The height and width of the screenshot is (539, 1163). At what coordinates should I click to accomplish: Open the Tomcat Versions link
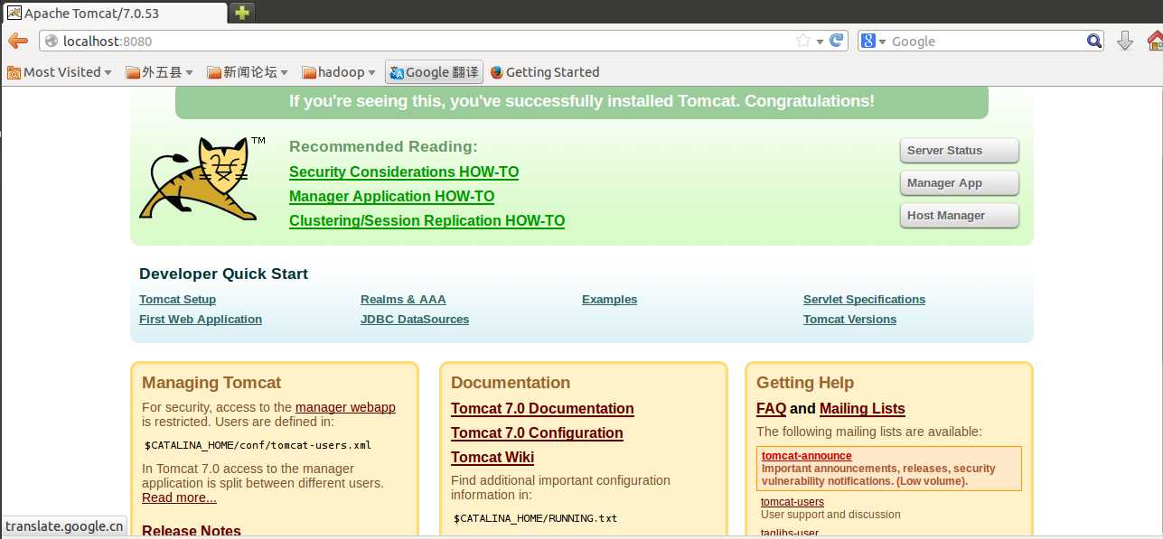point(849,320)
